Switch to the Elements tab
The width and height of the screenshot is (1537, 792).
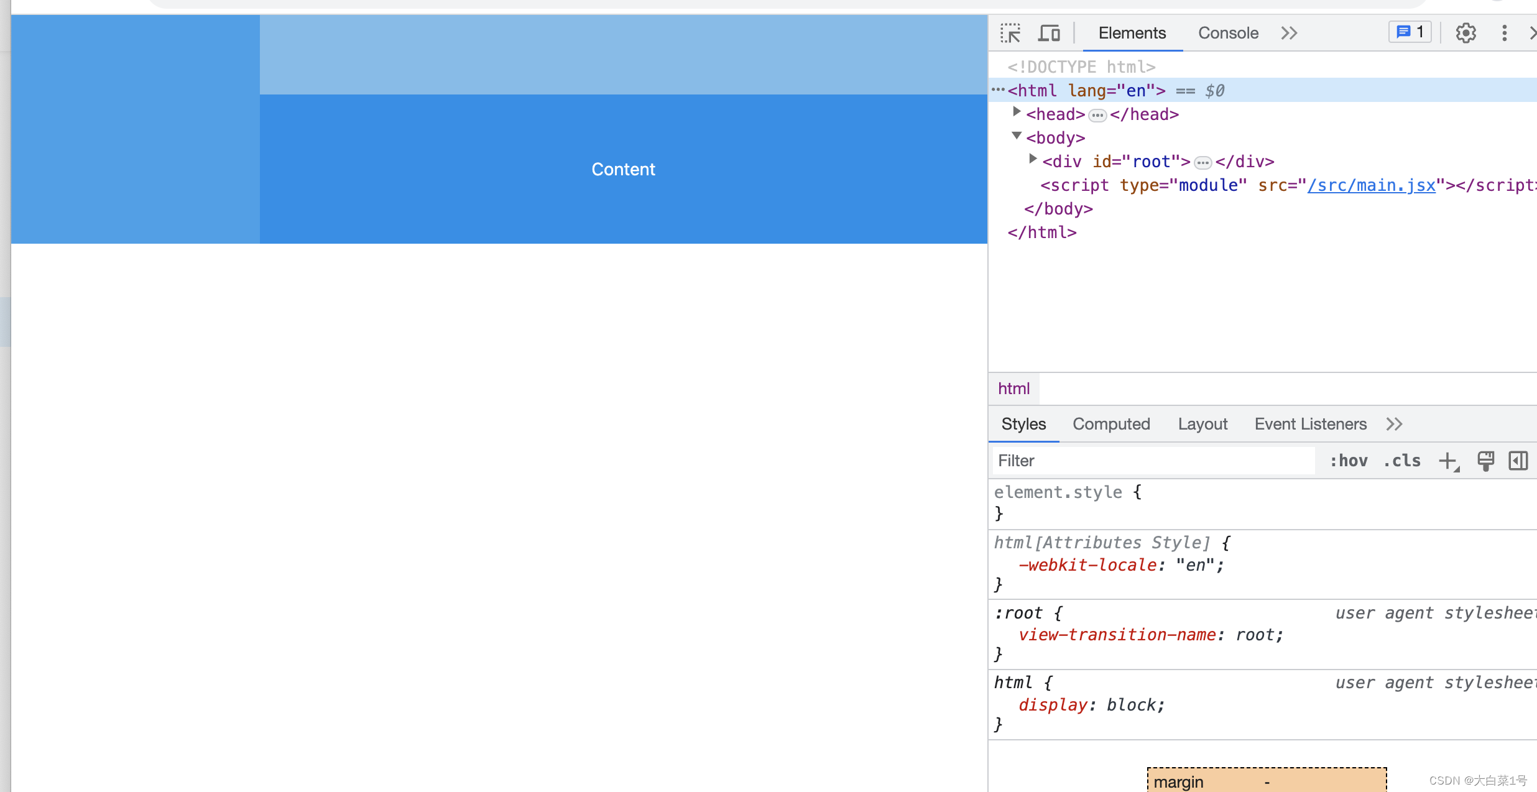pos(1131,32)
